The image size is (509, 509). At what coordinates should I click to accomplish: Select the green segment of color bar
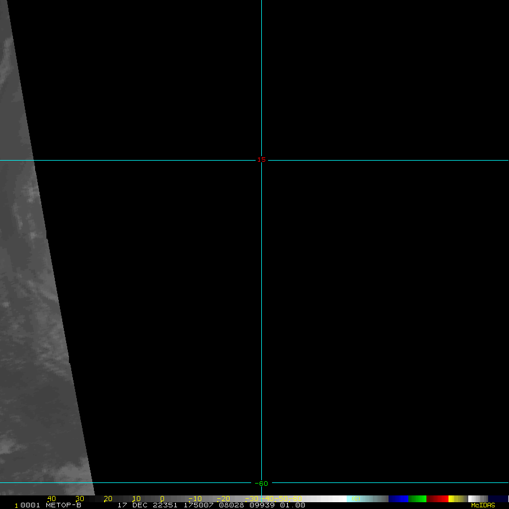417,499
